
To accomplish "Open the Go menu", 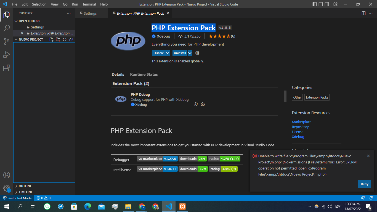I will click(65, 4).
